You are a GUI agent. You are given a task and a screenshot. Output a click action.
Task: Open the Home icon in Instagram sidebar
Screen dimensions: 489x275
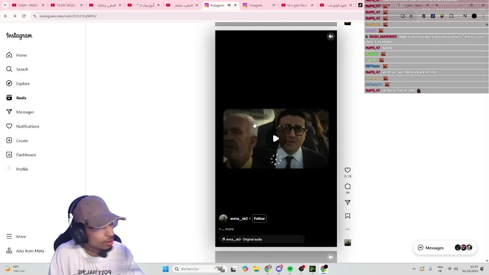pyautogui.click(x=9, y=55)
